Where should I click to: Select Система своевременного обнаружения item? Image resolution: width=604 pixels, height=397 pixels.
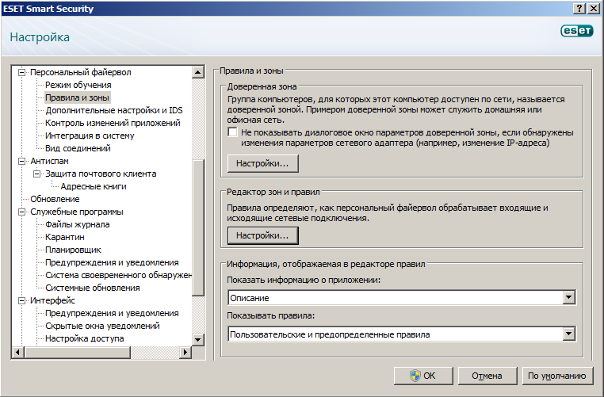[x=118, y=275]
